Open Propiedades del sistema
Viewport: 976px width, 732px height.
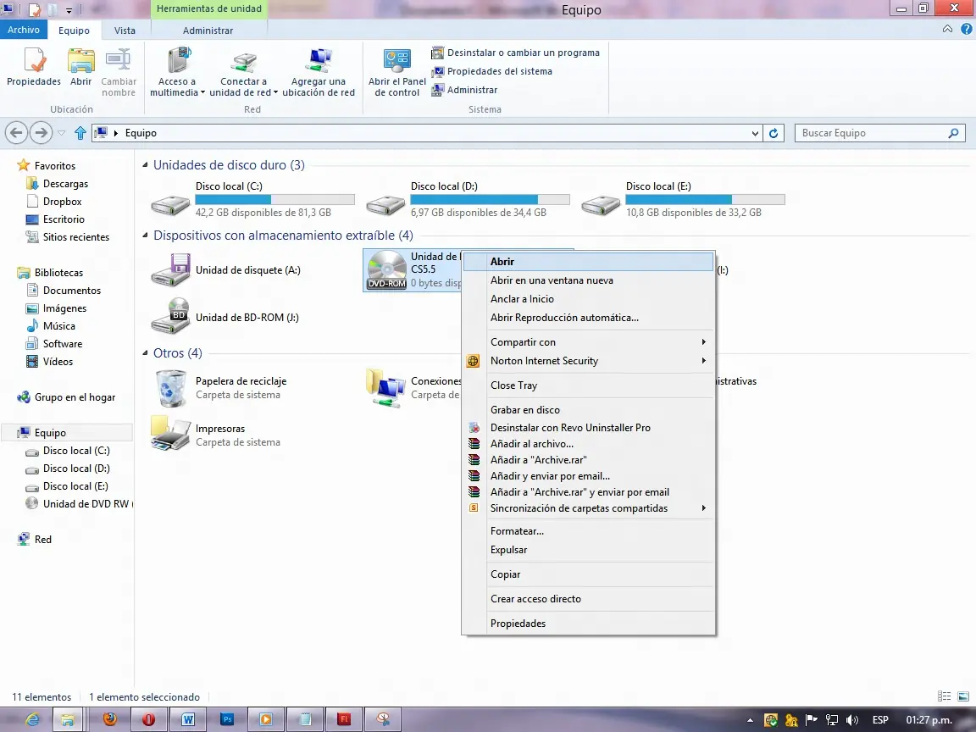[491, 71]
